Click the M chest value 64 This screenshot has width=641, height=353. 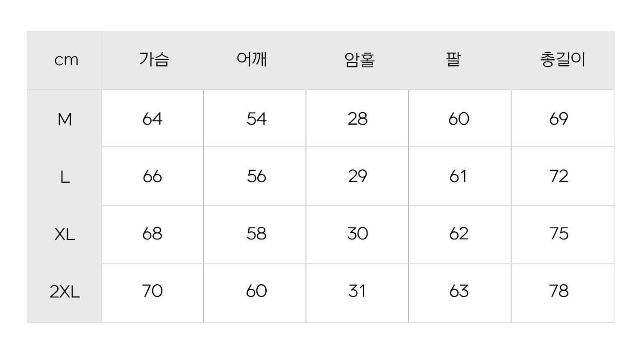point(153,119)
